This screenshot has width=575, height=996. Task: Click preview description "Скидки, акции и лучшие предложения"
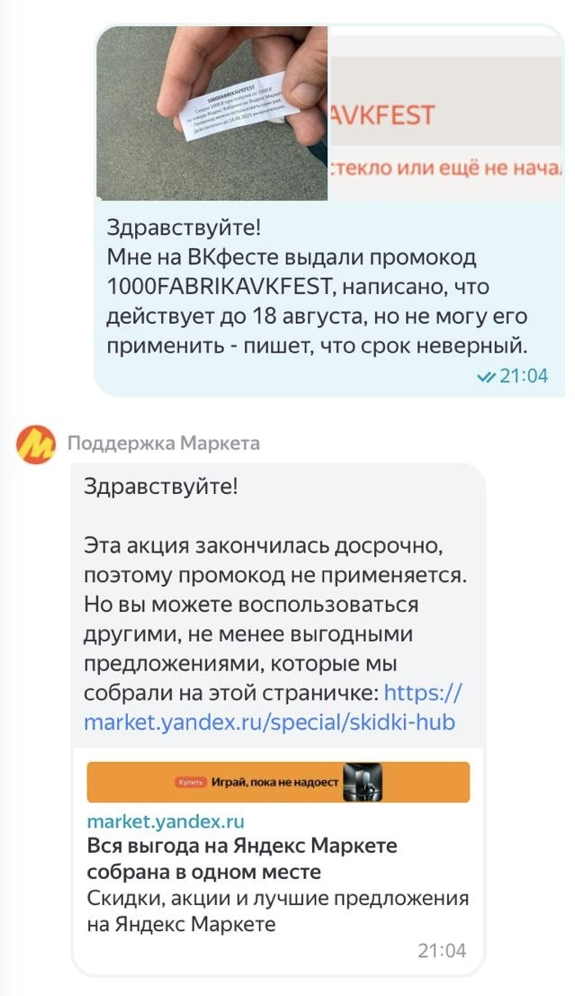click(x=277, y=898)
